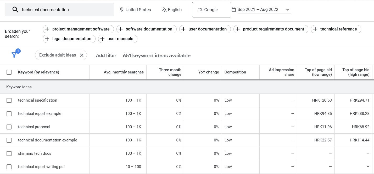Check the select-all keywords checkbox
The width and height of the screenshot is (374, 174).
point(9,72)
